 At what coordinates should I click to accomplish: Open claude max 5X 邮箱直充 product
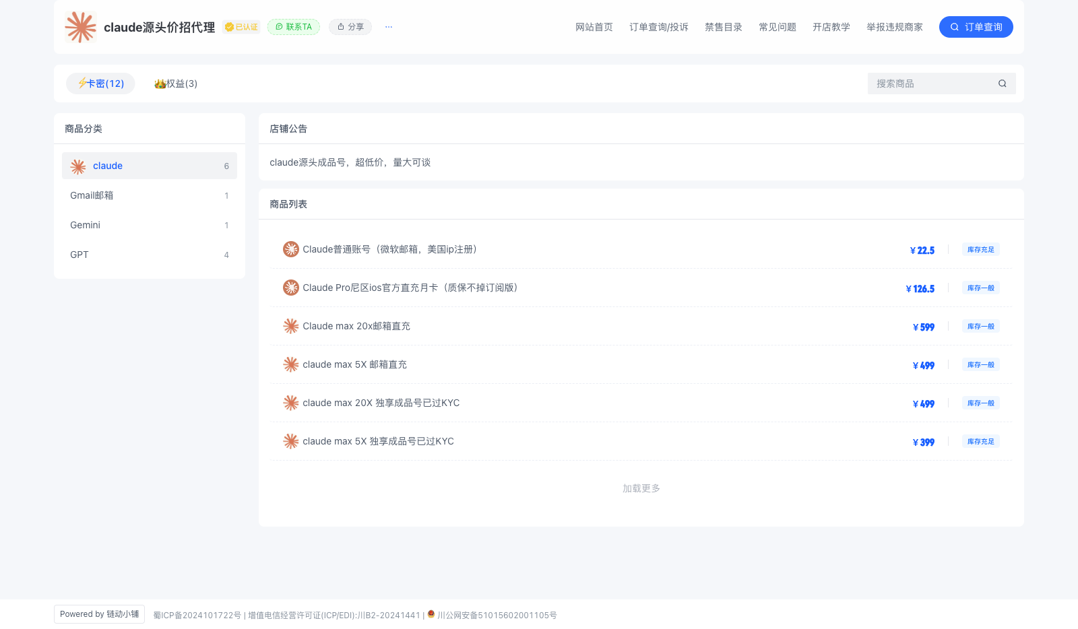click(x=641, y=364)
